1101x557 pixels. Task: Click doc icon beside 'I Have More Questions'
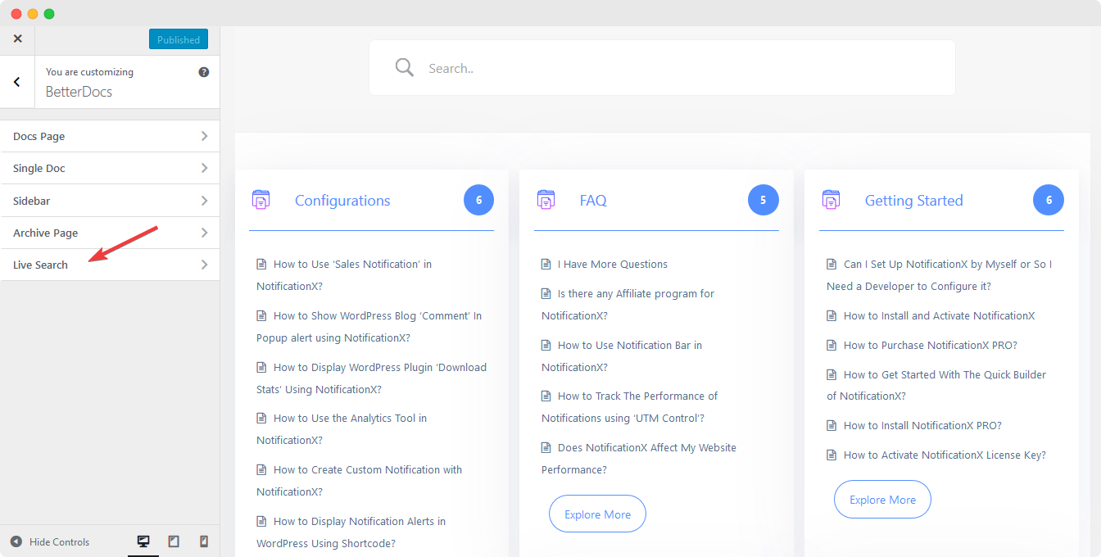(546, 264)
